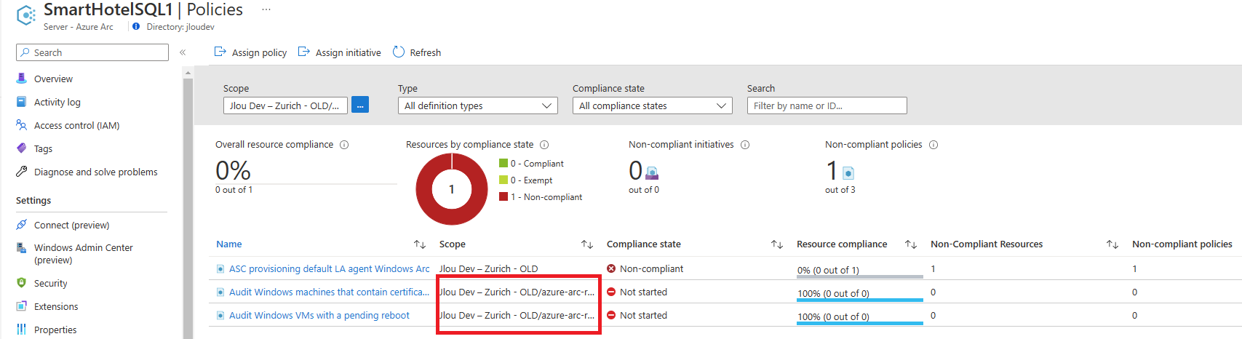Sort by Compliance state column arrows
Screen dimensions: 1242x339
pyautogui.click(x=777, y=244)
